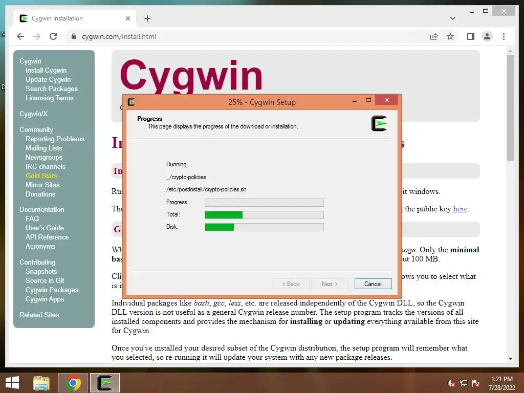524x393 pixels.
Task: Click the address bar URL cygwin.com/install.html
Action: [x=119, y=36]
